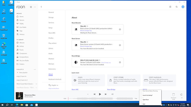Switch to the Roon ARC settings tab
The image size is (191, 107).
point(52,33)
